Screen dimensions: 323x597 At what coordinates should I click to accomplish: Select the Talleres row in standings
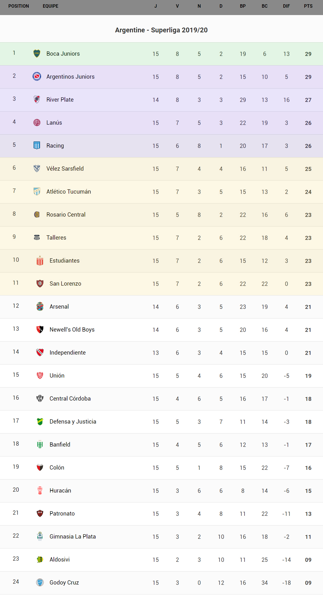(x=161, y=238)
